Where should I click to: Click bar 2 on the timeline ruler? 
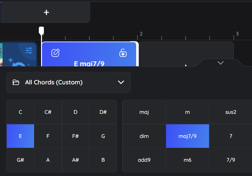141,34
